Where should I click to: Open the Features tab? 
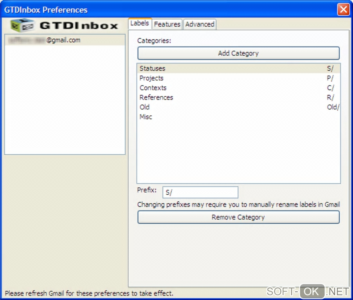(x=167, y=24)
